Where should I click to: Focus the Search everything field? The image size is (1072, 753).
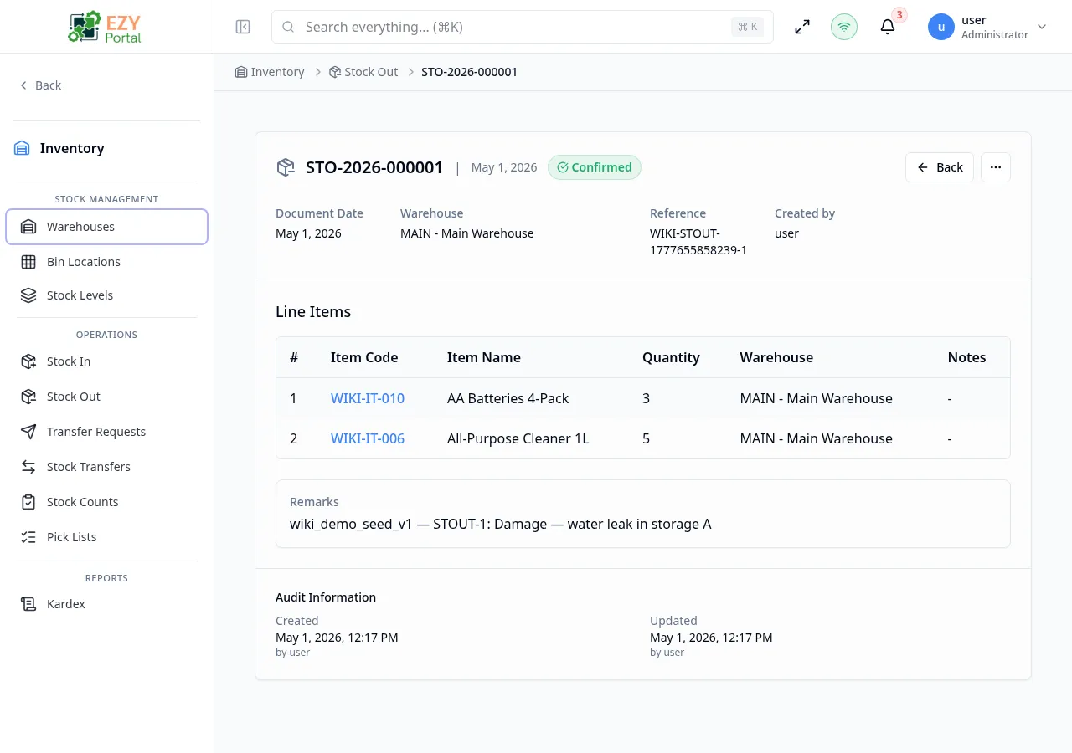pyautogui.click(x=523, y=27)
